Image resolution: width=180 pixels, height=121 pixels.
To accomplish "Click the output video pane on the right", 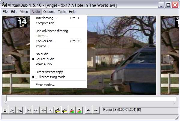I will 170,55.
